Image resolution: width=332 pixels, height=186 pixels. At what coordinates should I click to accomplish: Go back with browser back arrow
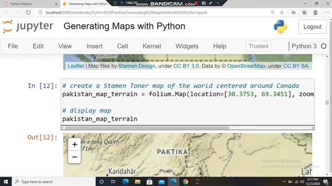7,12
